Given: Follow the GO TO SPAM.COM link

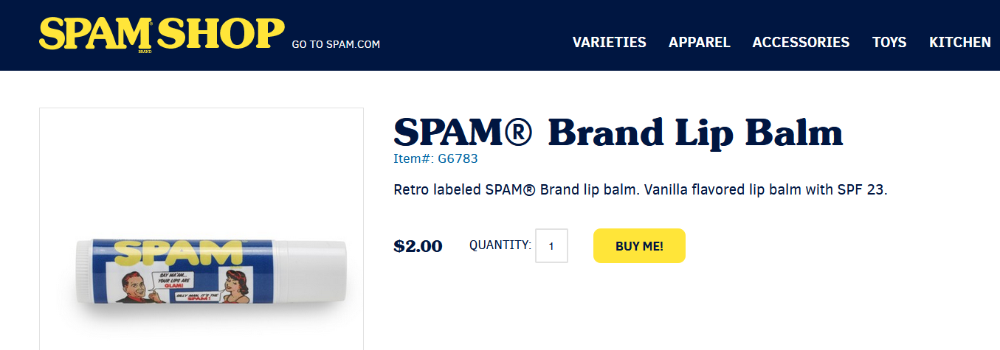Looking at the screenshot, I should click(x=336, y=44).
